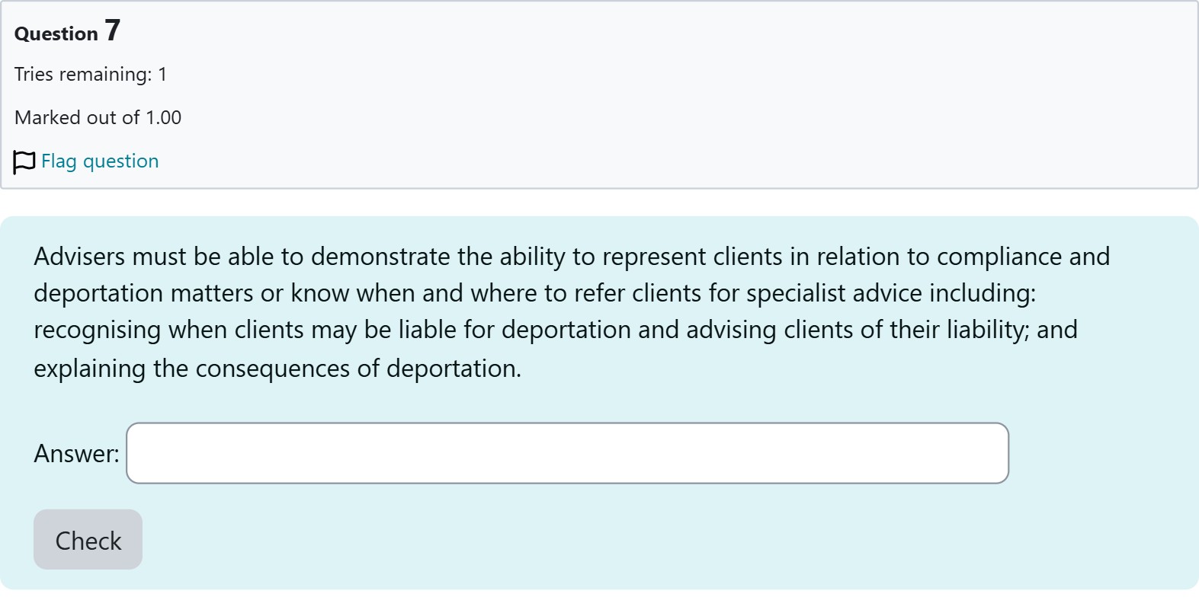Image resolution: width=1199 pixels, height=616 pixels.
Task: Click the tries count number 1
Action: point(162,75)
